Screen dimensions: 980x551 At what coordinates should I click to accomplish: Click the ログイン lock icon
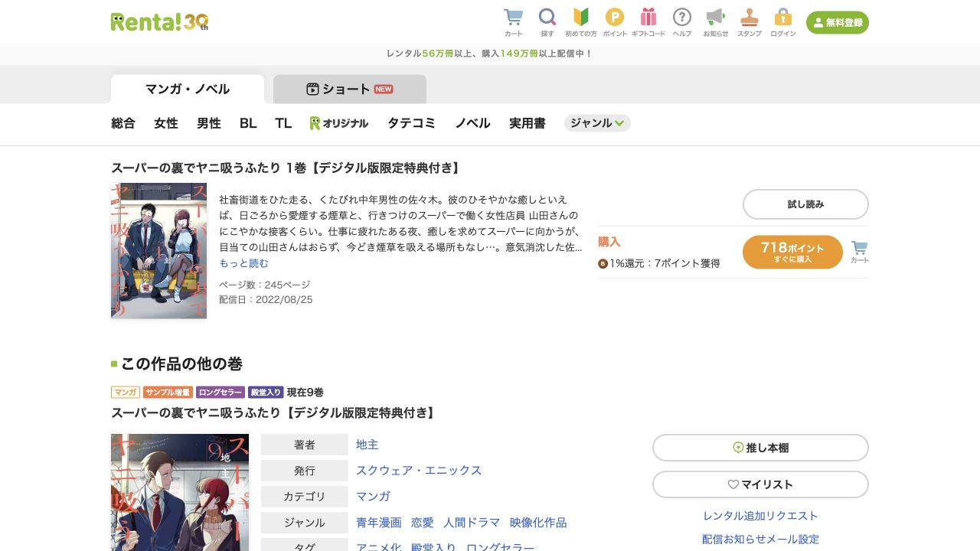pyautogui.click(x=783, y=22)
